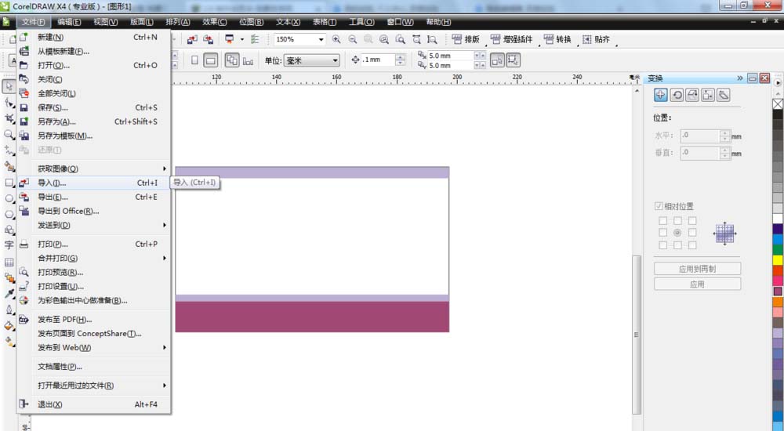This screenshot has height=431, width=784.
Task: Check the middle-left anchor point box
Action: pos(662,233)
